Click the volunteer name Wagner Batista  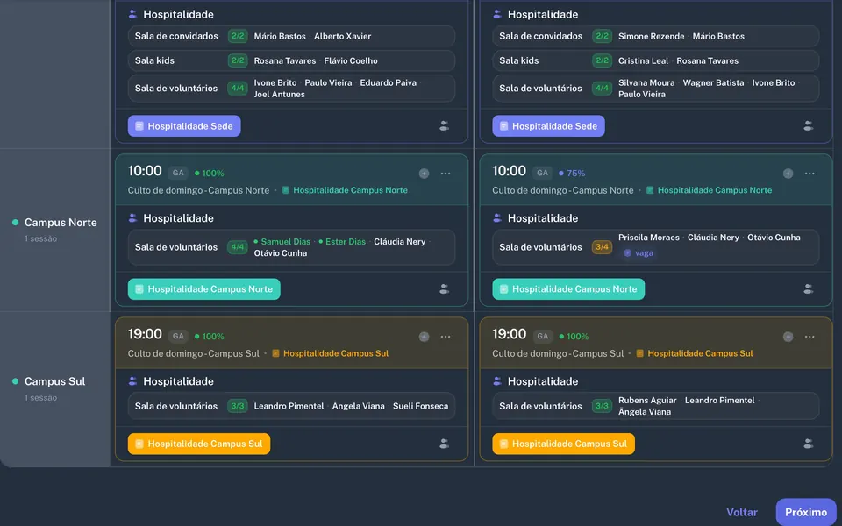tap(713, 82)
